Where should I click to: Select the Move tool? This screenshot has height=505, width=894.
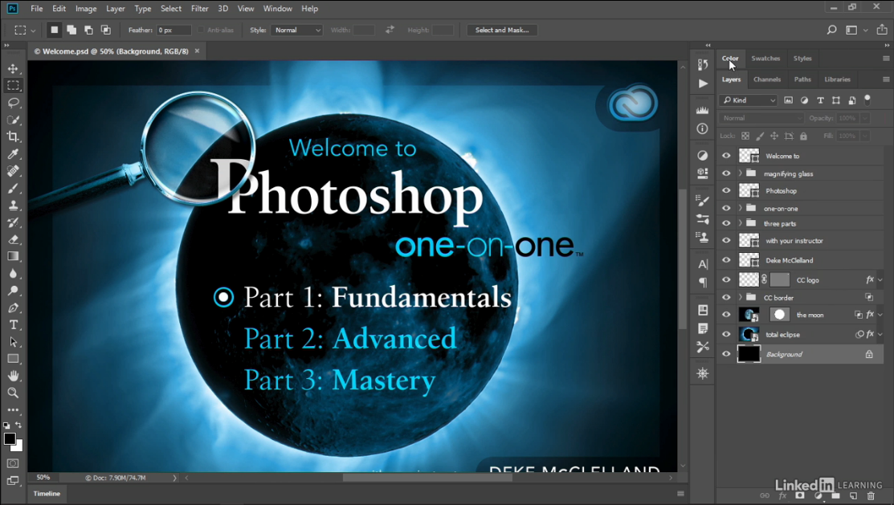pos(13,68)
